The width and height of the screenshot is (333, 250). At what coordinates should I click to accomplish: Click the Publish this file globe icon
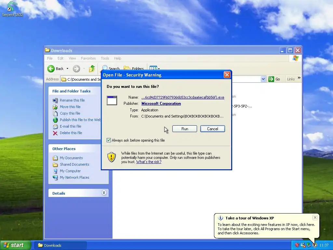55,120
